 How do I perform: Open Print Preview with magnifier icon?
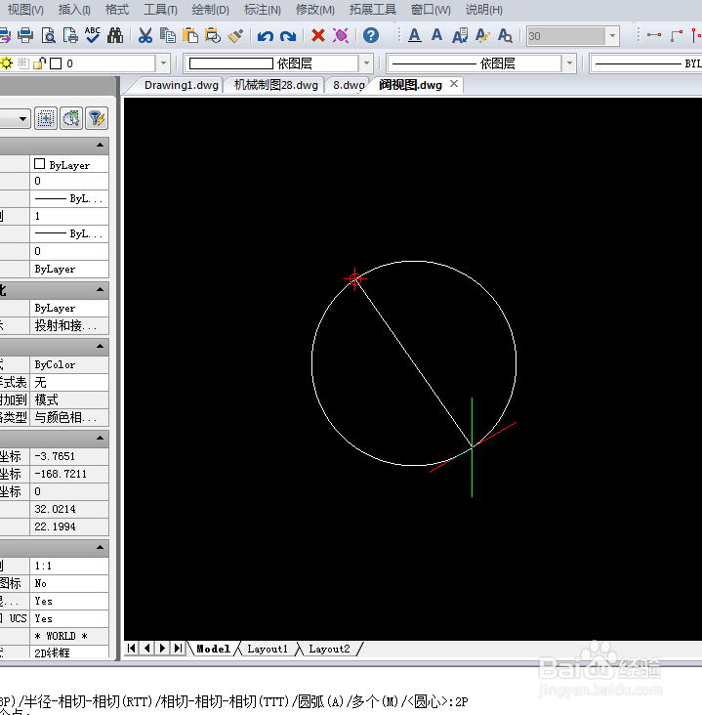coord(48,35)
